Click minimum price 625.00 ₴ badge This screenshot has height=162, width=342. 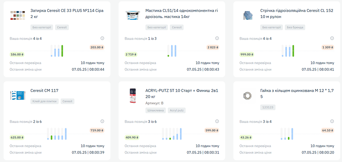point(17,138)
